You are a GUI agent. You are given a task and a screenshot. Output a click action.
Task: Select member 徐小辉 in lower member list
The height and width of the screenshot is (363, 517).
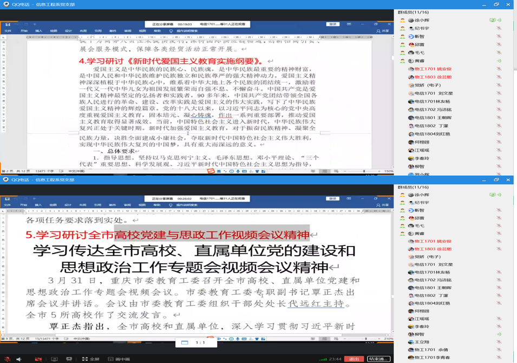coord(422,195)
